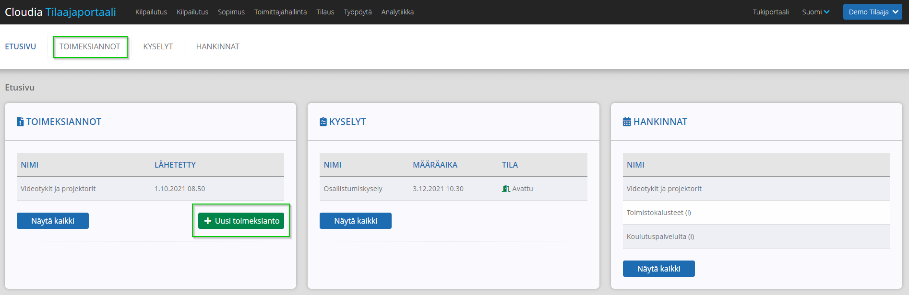Go to Toimittajahallinta in top navigation

[x=280, y=12]
